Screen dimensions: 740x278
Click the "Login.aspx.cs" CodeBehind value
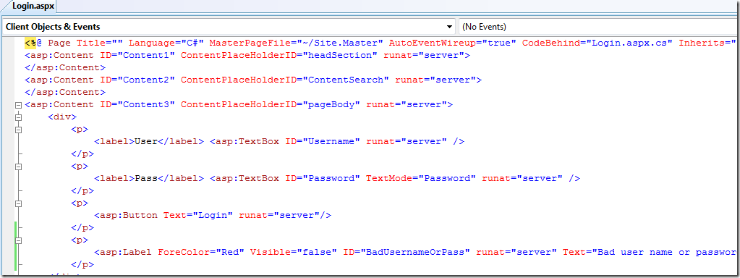(629, 43)
